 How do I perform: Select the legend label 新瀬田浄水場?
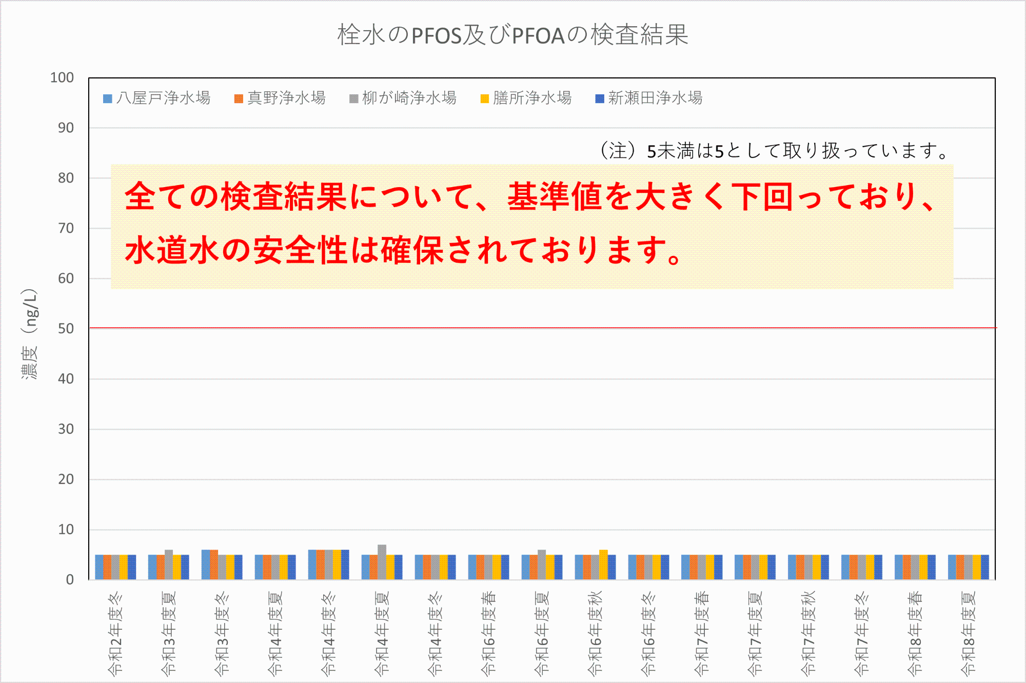pyautogui.click(x=655, y=98)
